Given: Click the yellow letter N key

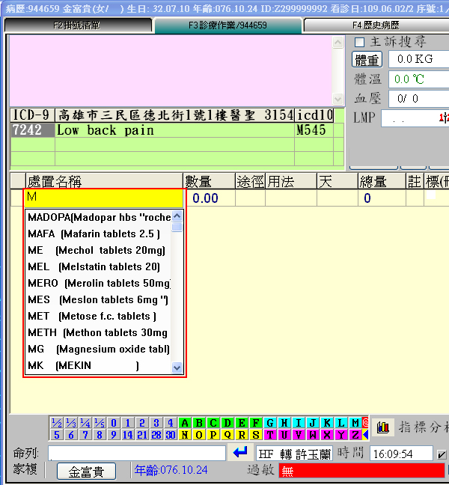Looking at the screenshot, I should pos(185,435).
